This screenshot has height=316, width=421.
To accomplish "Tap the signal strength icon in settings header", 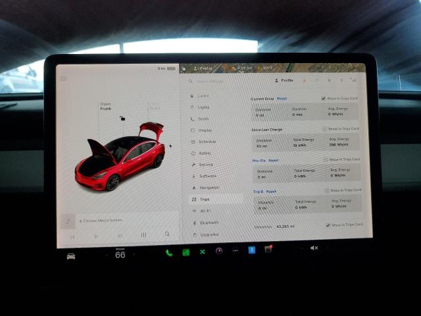I will tap(354, 80).
